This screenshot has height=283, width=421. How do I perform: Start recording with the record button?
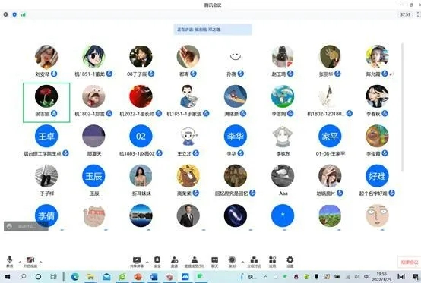point(232,262)
